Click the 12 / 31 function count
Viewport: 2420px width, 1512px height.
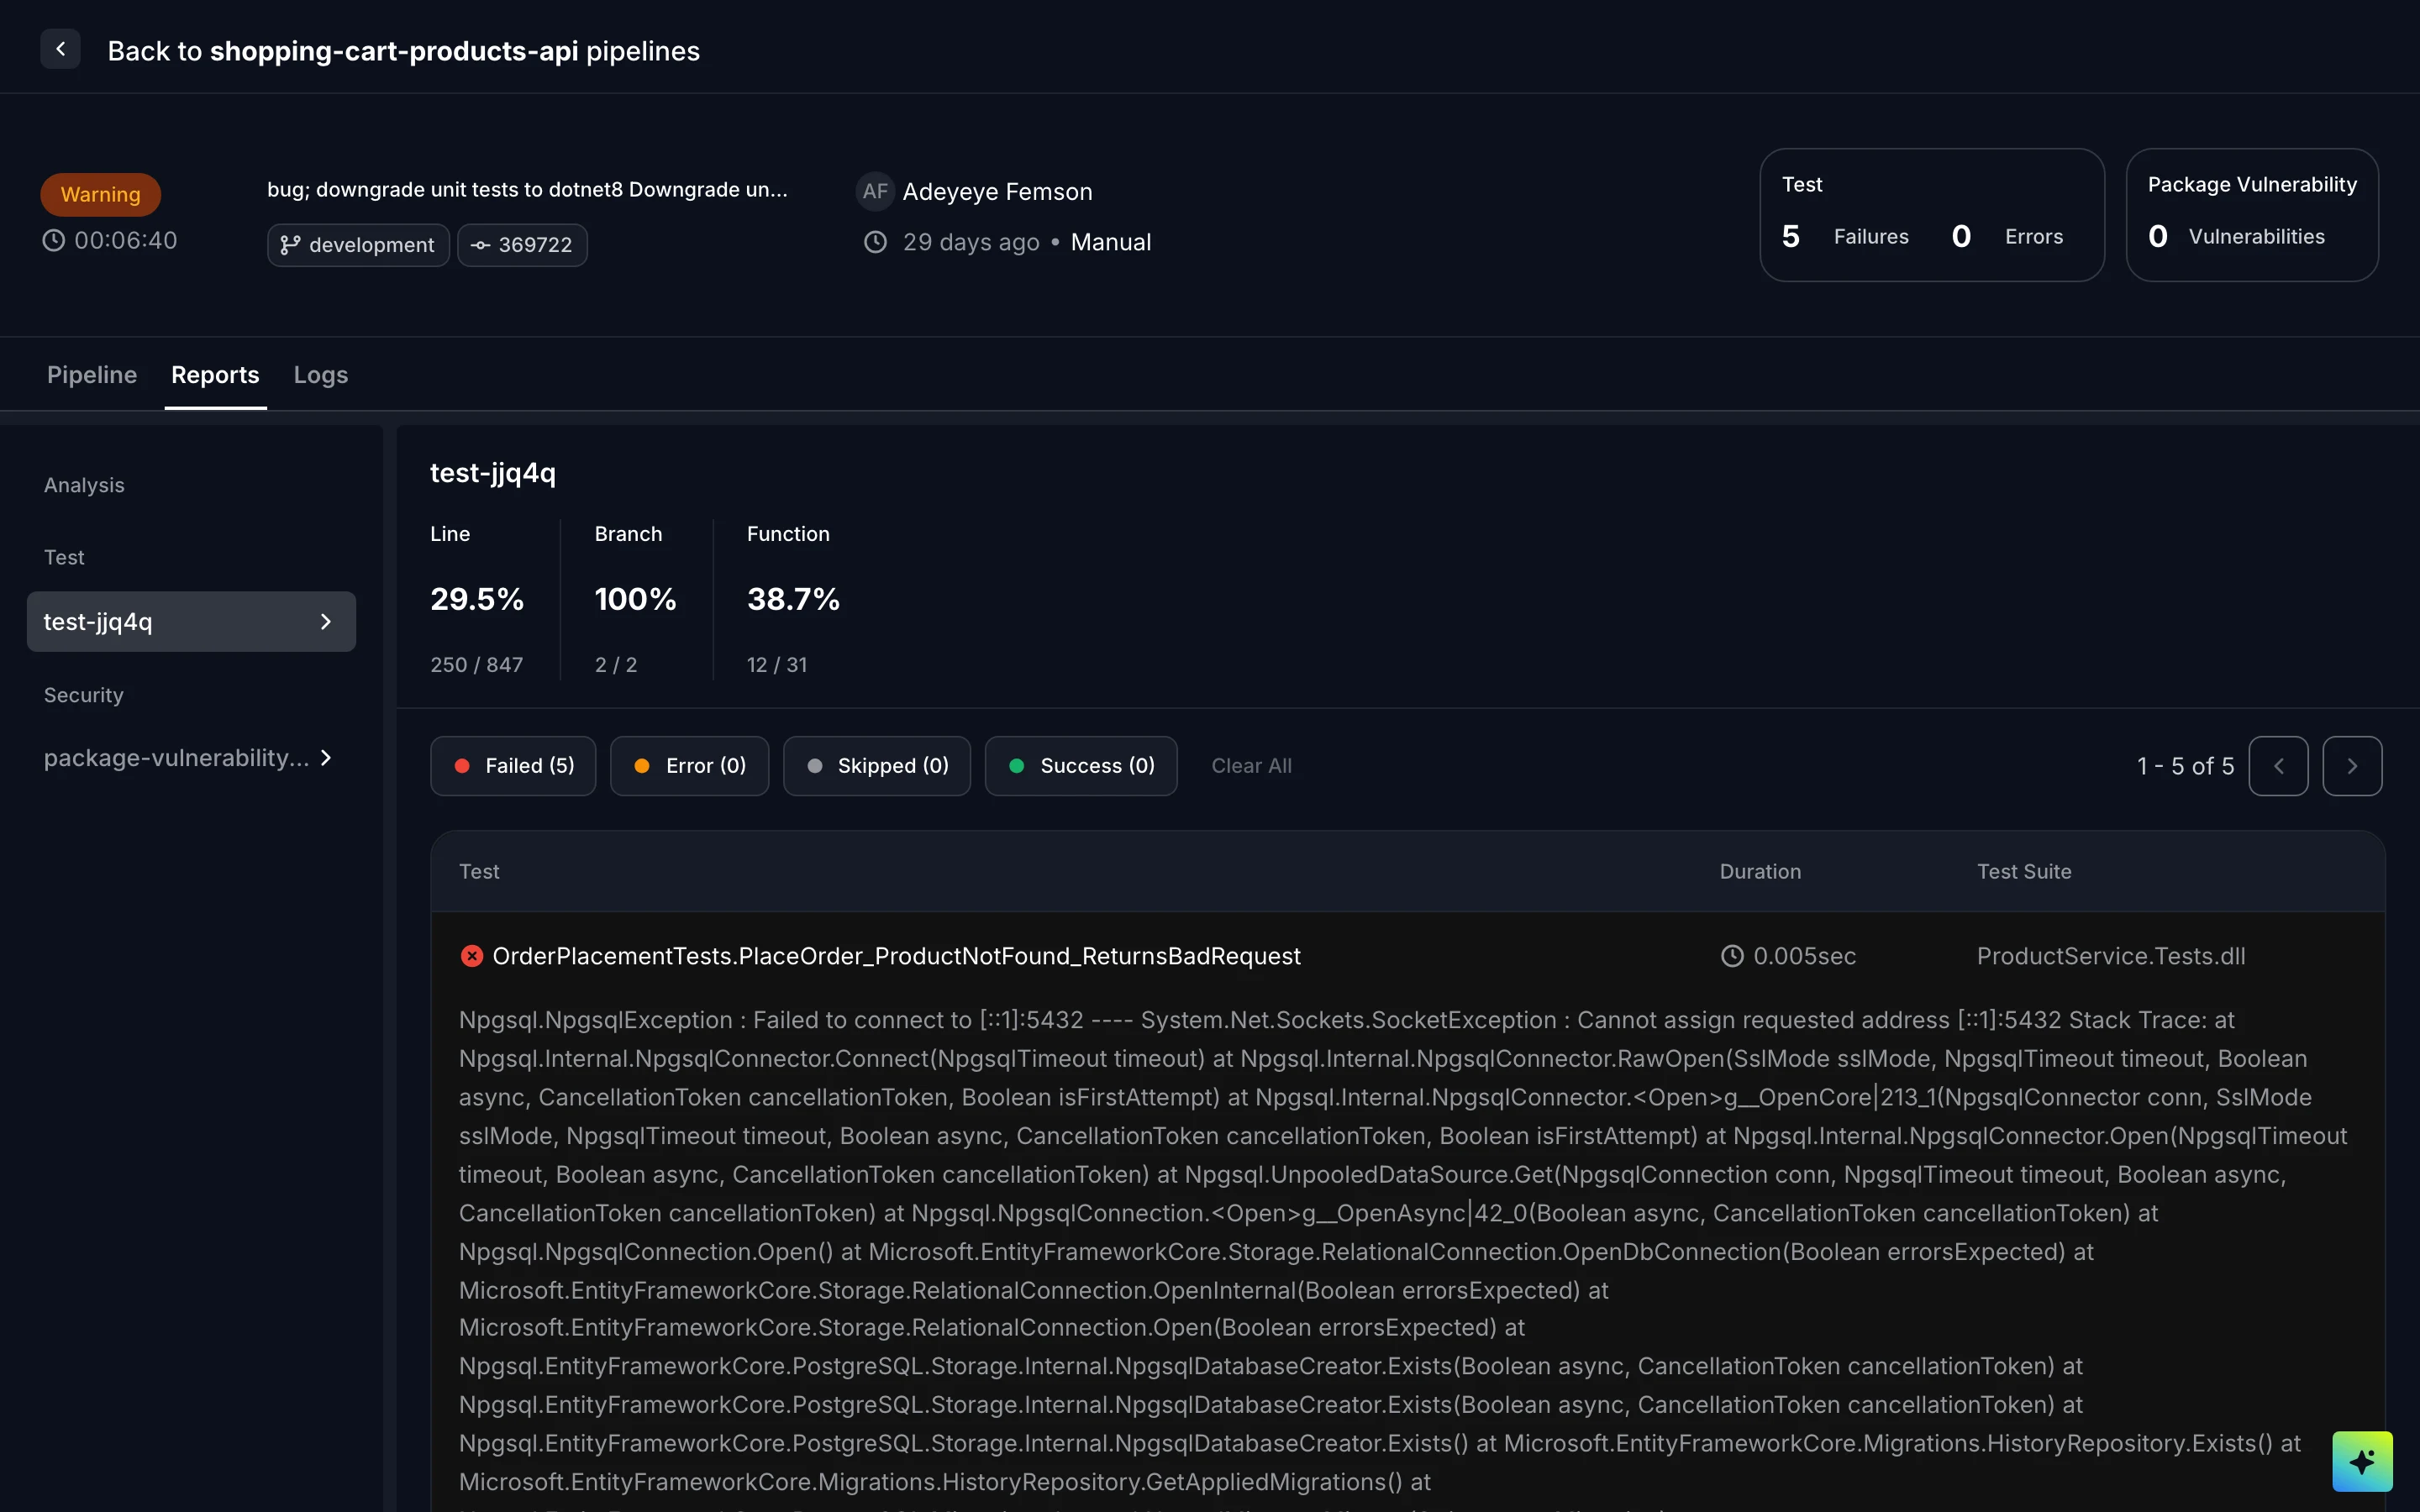pos(777,665)
